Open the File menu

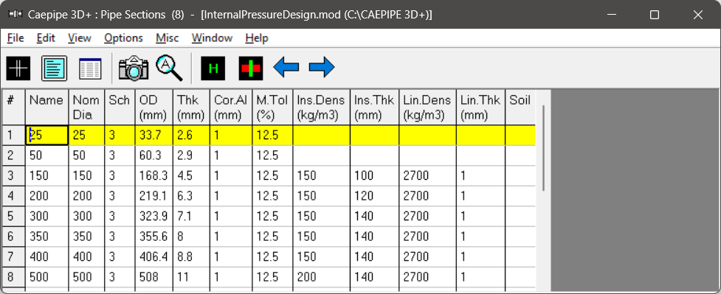15,38
